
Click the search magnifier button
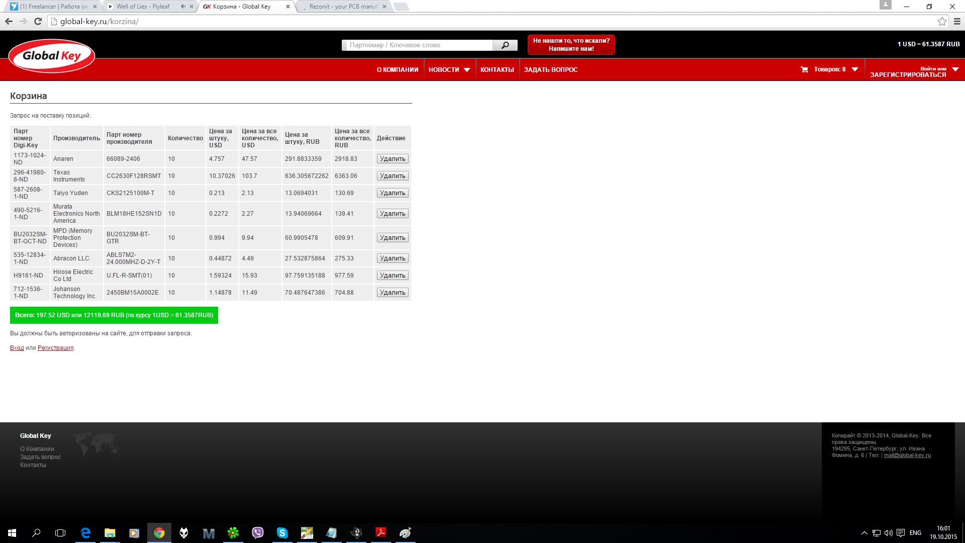(x=505, y=45)
